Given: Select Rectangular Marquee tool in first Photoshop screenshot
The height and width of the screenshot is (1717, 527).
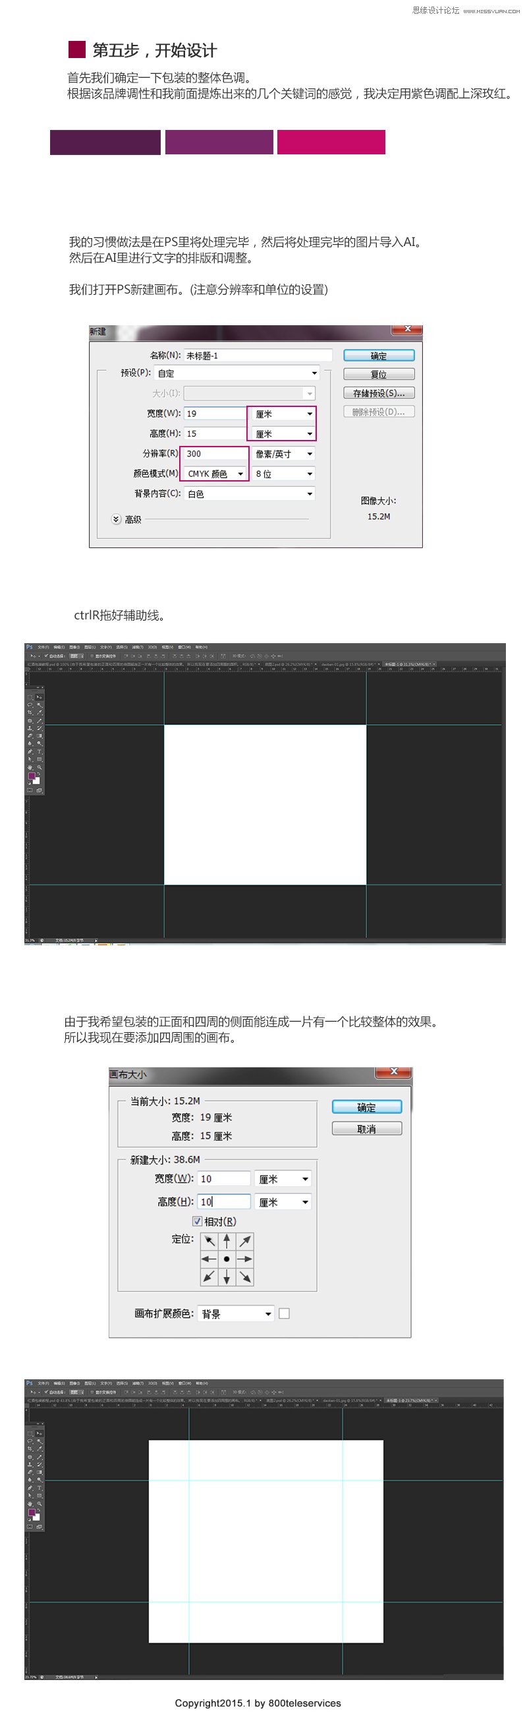Looking at the screenshot, I should coord(30,697).
